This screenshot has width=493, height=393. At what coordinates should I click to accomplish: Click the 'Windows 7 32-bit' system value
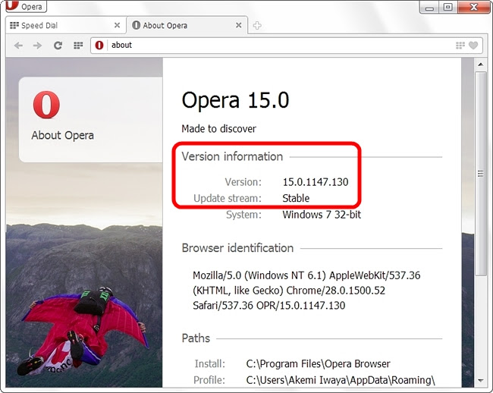322,215
